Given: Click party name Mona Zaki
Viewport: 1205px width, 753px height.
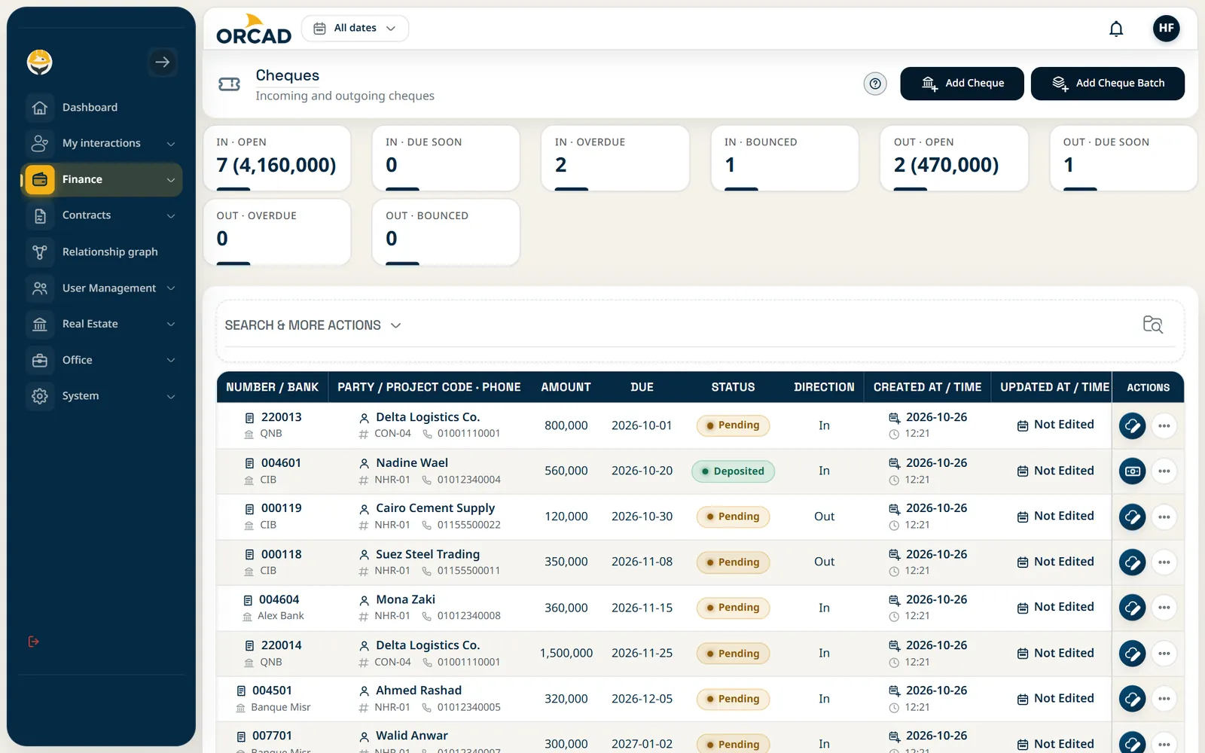Looking at the screenshot, I should pos(405,599).
